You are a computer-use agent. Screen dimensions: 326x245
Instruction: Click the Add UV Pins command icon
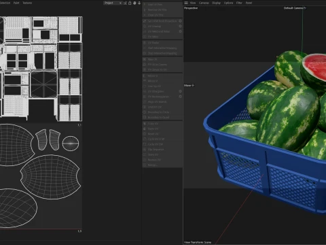(145, 5)
